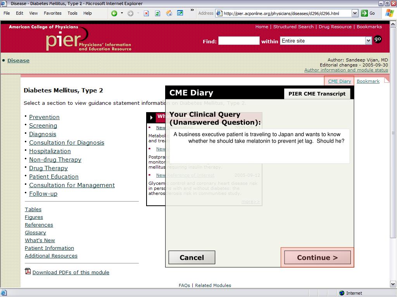397x297 pixels.
Task: Open the Figures link
Action: point(34,217)
